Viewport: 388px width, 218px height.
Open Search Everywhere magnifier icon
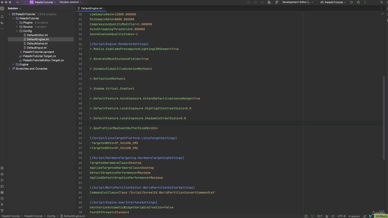pyautogui.click(x=382, y=2)
